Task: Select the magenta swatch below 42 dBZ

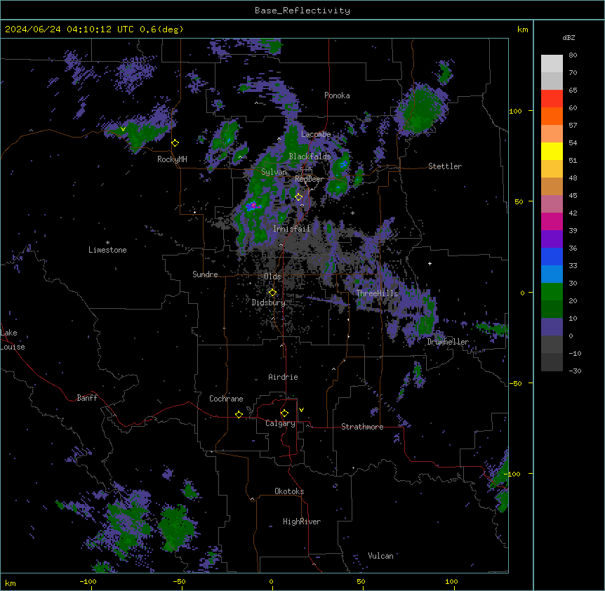Action: pos(552,221)
